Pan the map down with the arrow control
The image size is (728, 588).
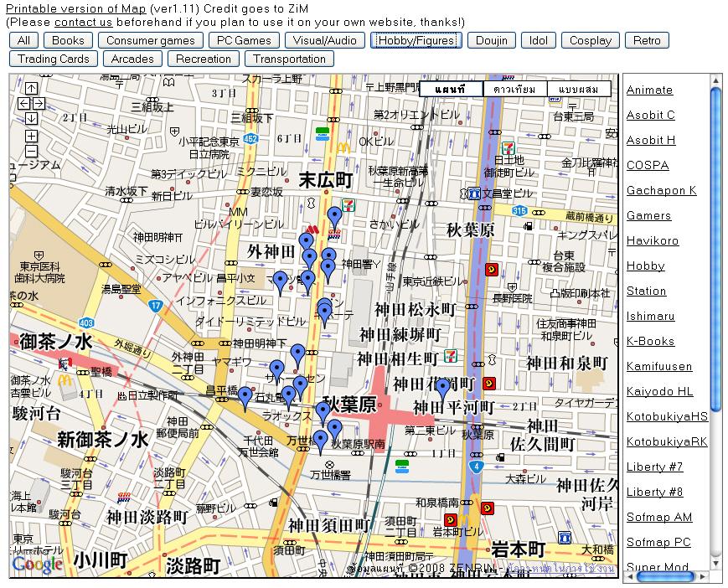(31, 118)
